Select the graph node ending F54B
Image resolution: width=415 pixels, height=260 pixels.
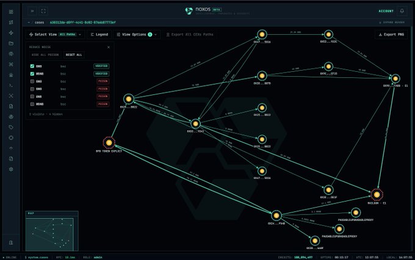coord(276,216)
